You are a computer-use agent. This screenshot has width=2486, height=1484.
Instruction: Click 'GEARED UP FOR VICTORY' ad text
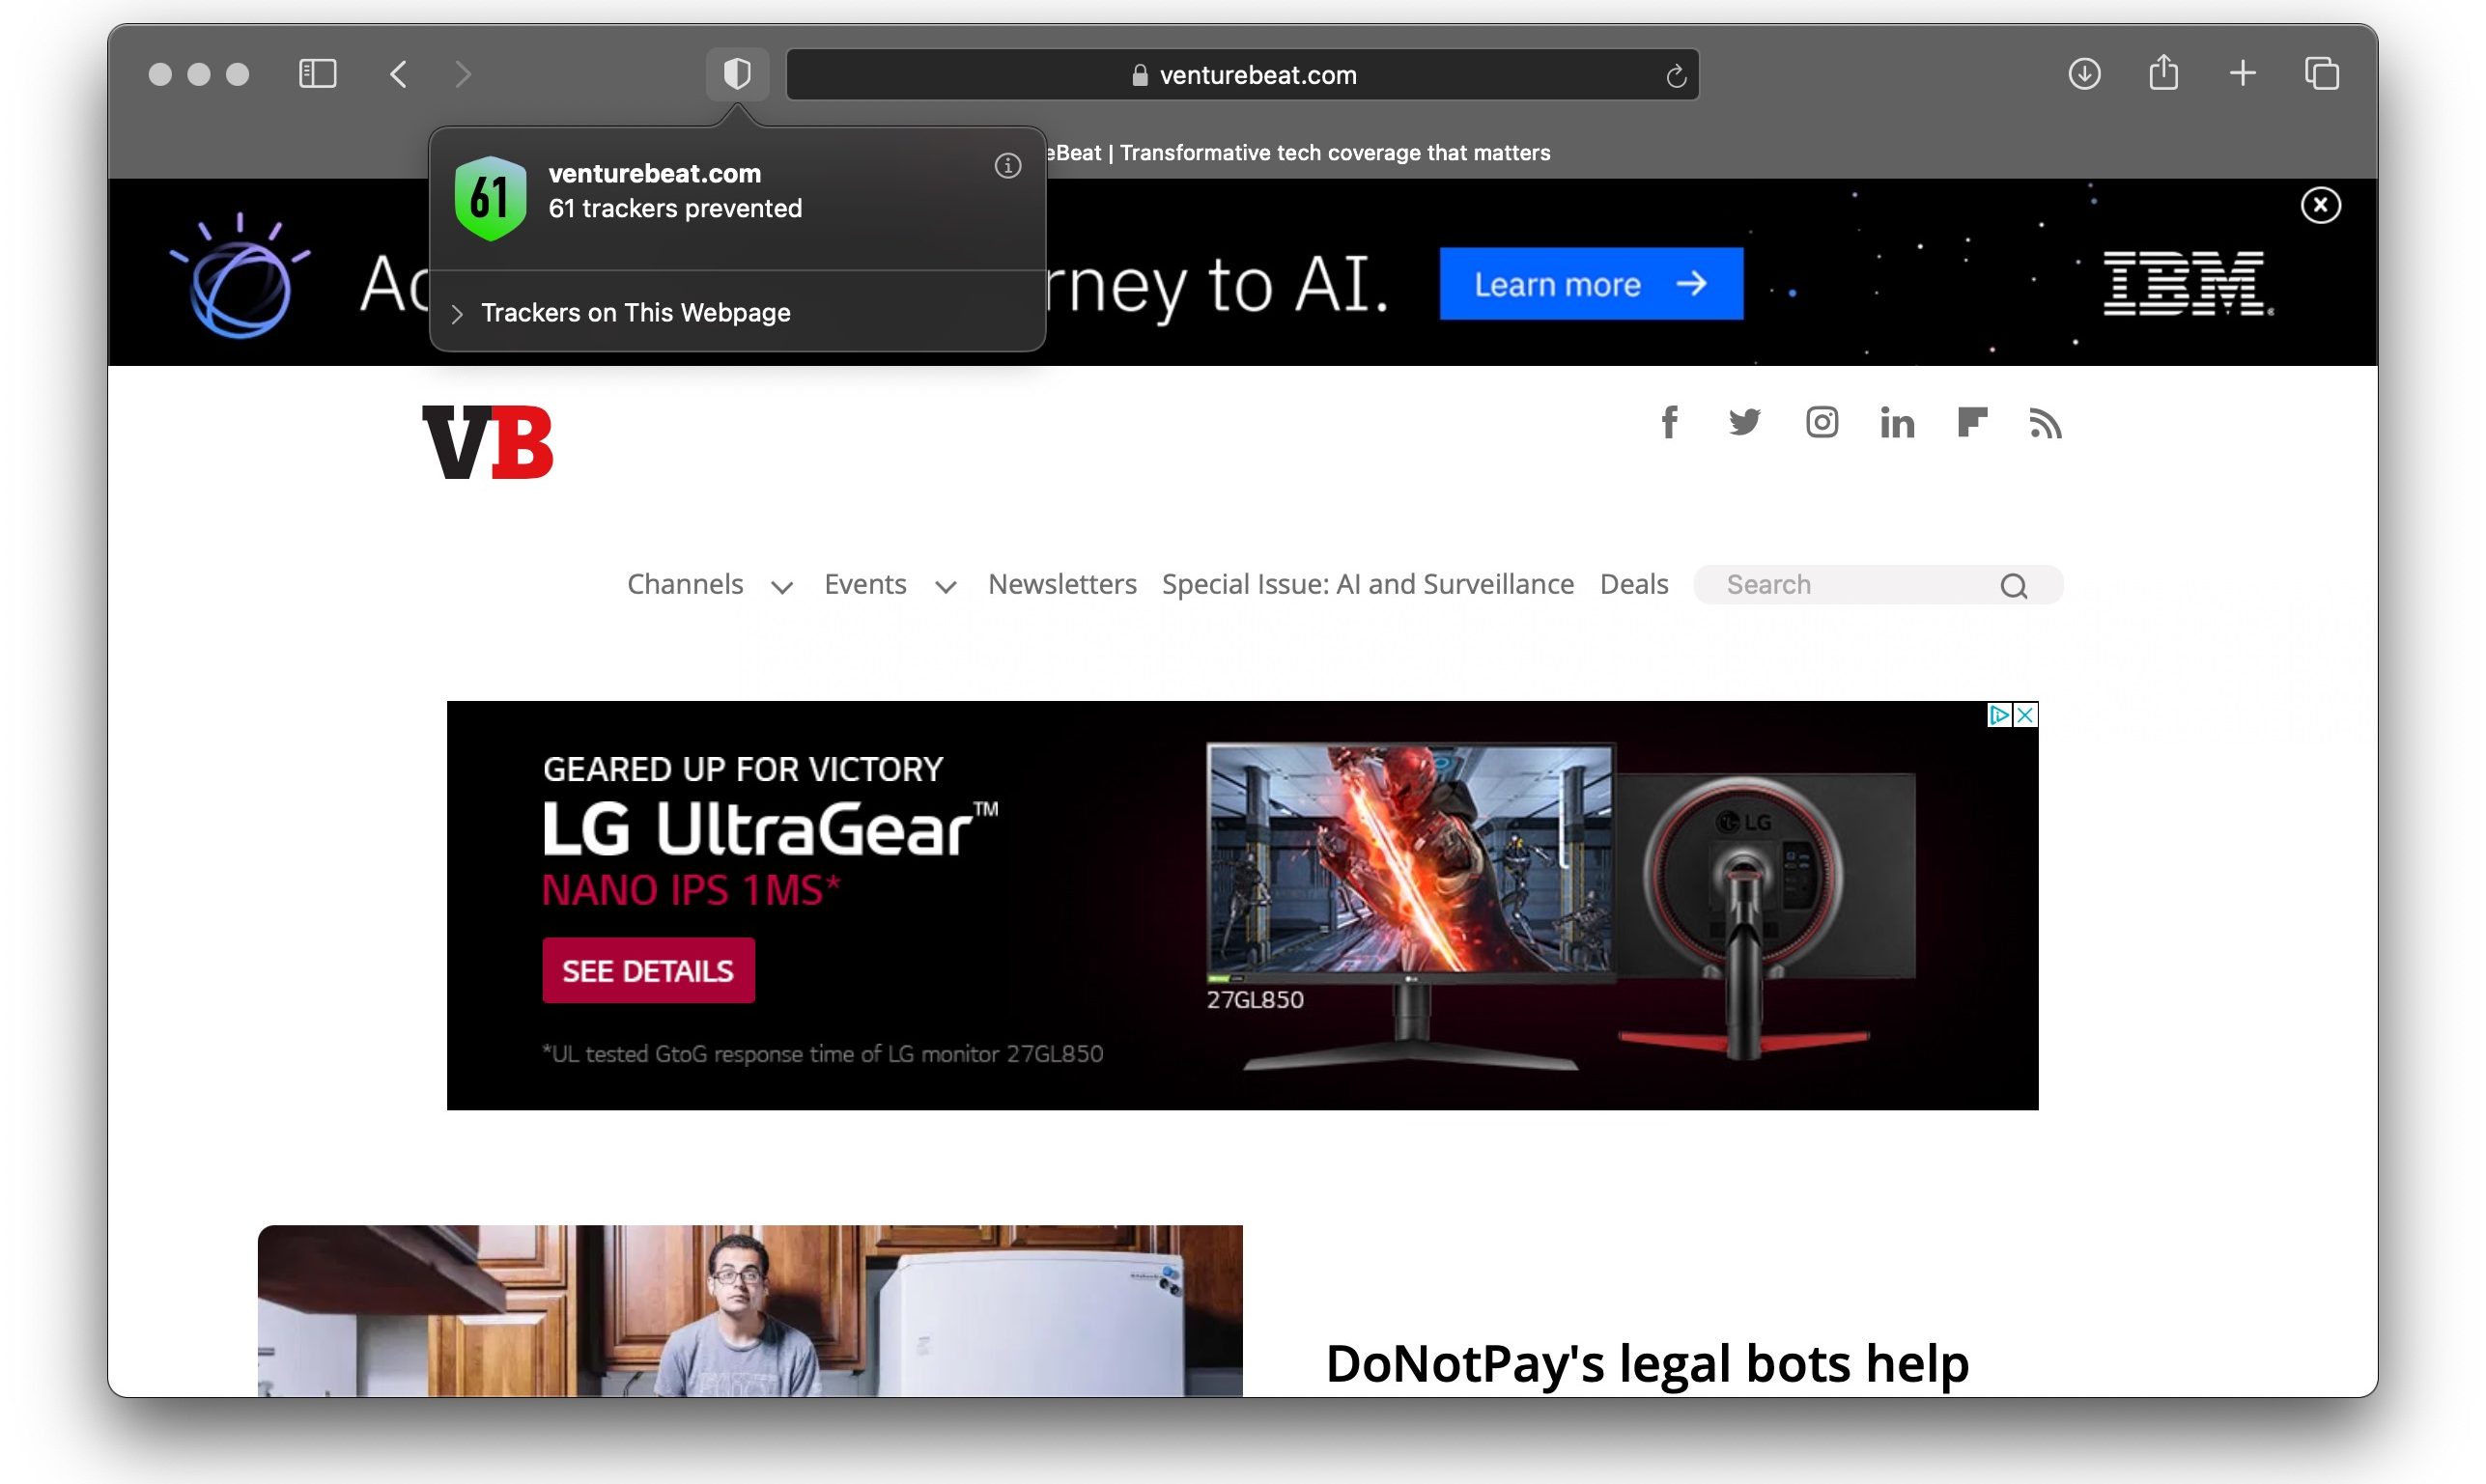pos(743,769)
